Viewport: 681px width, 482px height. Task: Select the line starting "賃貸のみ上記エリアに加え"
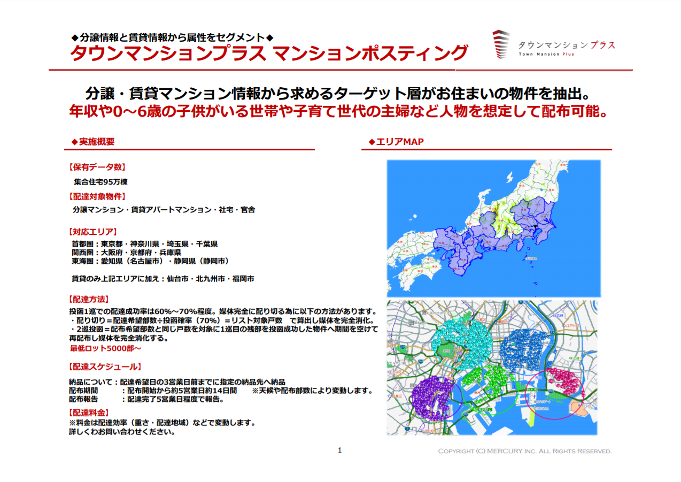pyautogui.click(x=162, y=279)
